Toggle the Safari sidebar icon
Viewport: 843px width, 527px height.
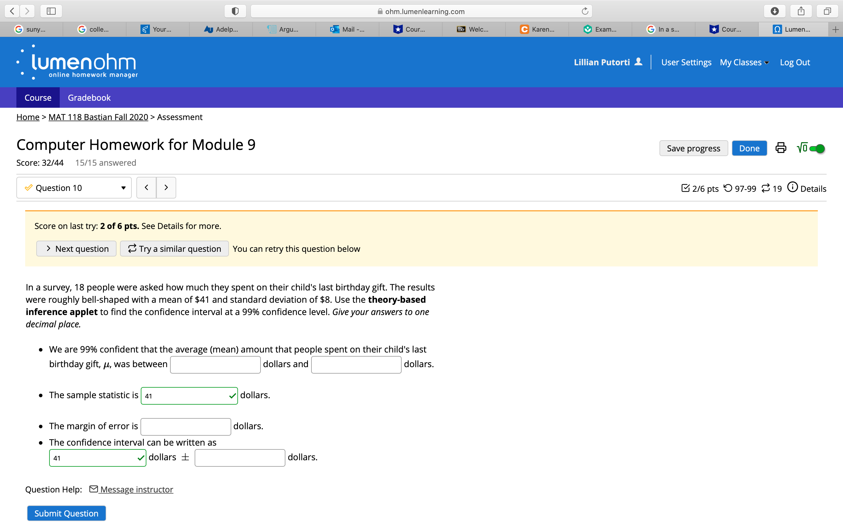[51, 11]
